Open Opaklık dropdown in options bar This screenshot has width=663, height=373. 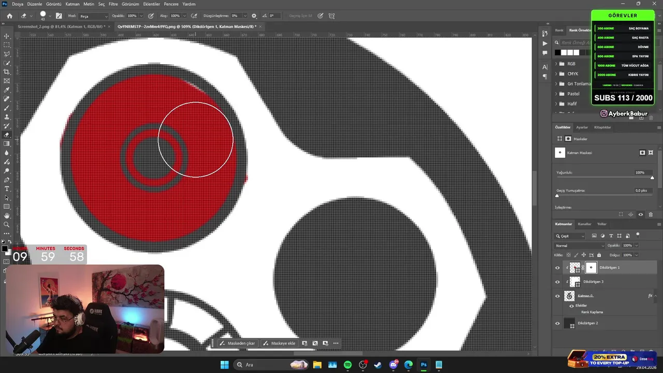click(141, 16)
